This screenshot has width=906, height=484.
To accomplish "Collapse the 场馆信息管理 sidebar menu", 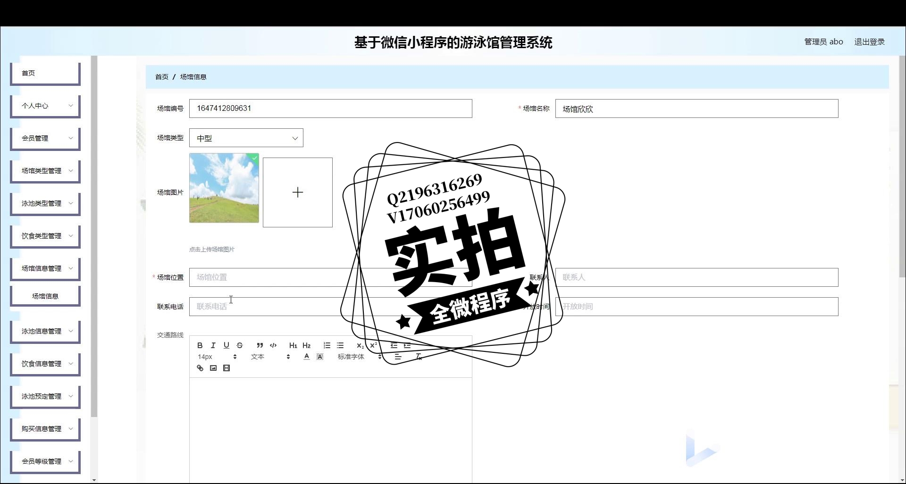I will pyautogui.click(x=45, y=268).
